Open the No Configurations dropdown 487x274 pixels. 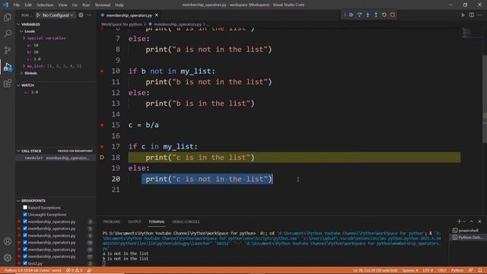point(58,15)
